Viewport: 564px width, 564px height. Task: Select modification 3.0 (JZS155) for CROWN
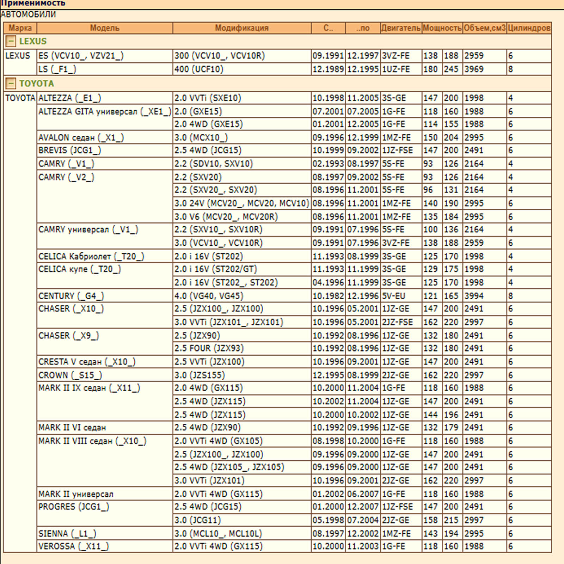(x=200, y=375)
